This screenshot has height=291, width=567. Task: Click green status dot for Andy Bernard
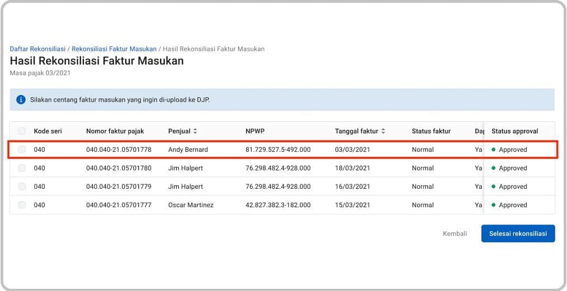(494, 150)
